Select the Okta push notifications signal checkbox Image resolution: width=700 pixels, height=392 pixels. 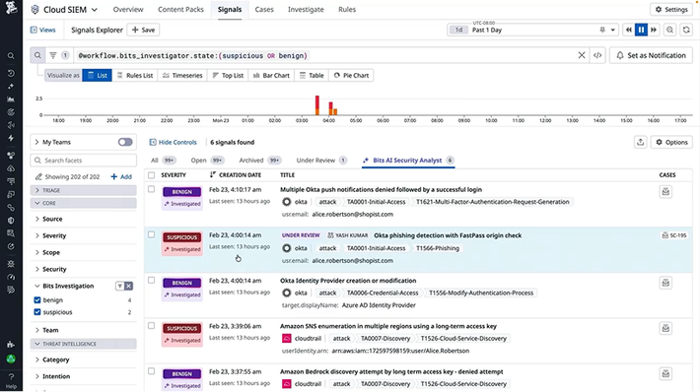tap(152, 189)
